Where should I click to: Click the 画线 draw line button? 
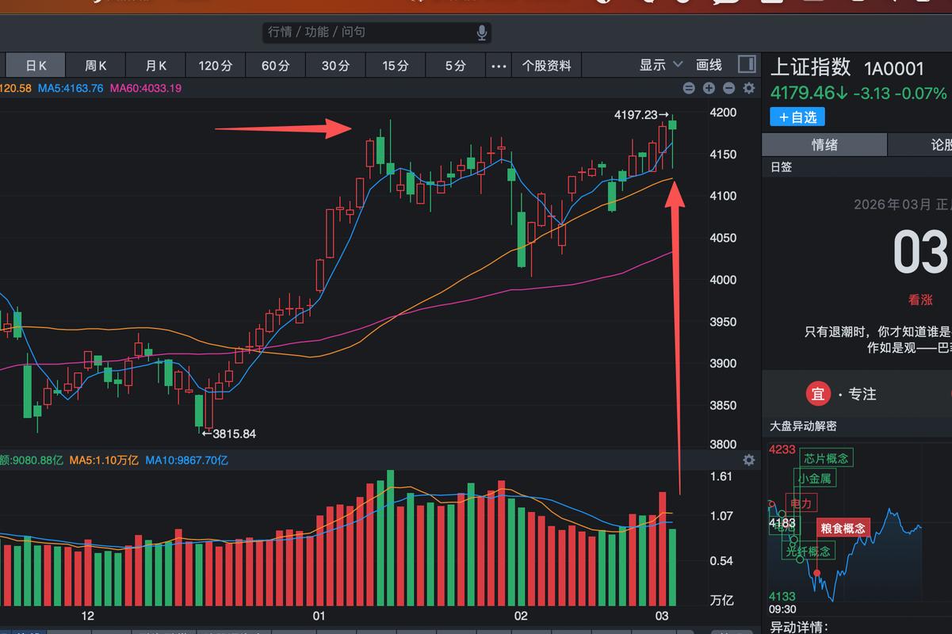click(x=709, y=65)
